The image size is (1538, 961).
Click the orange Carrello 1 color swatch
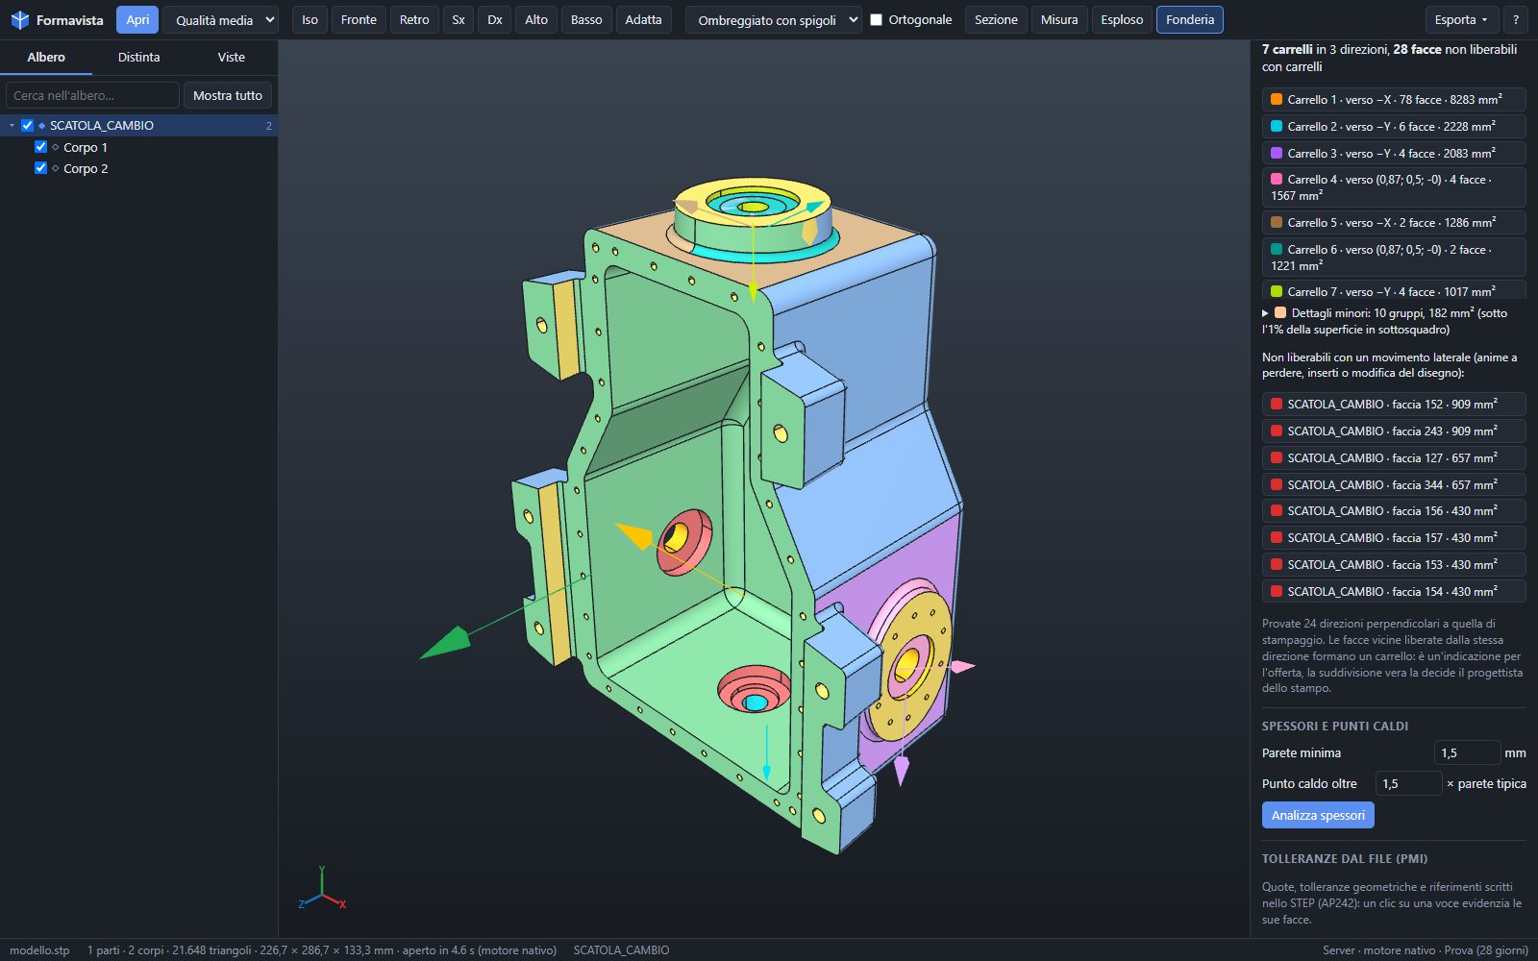[1277, 99]
